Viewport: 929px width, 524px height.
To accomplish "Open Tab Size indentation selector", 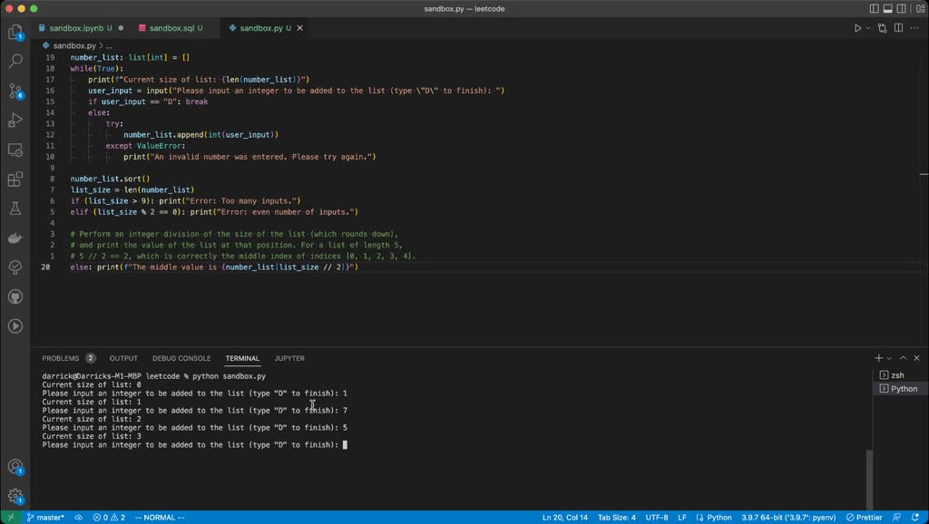I will 617,518.
